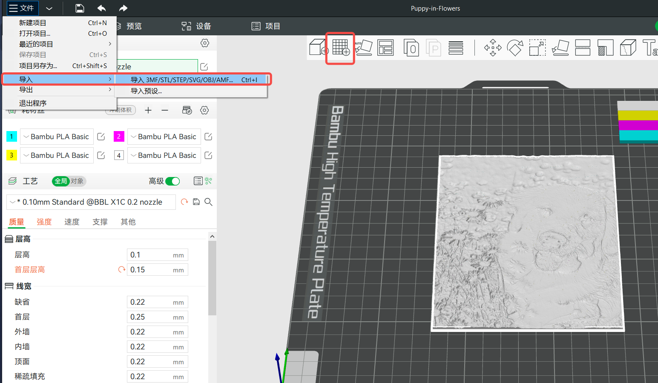
Task: Select 导入预设 submenu entry
Action: [x=191, y=91]
